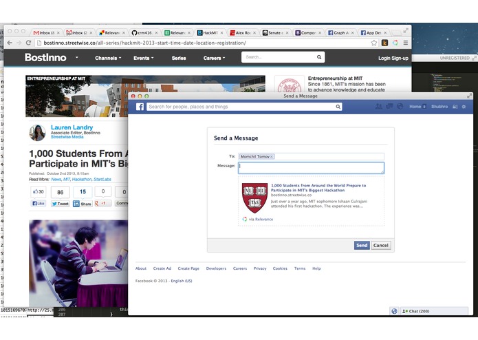This screenshot has height=340, width=478.
Task: Switch to the first Gmail Inbox tab
Action: (x=45, y=32)
